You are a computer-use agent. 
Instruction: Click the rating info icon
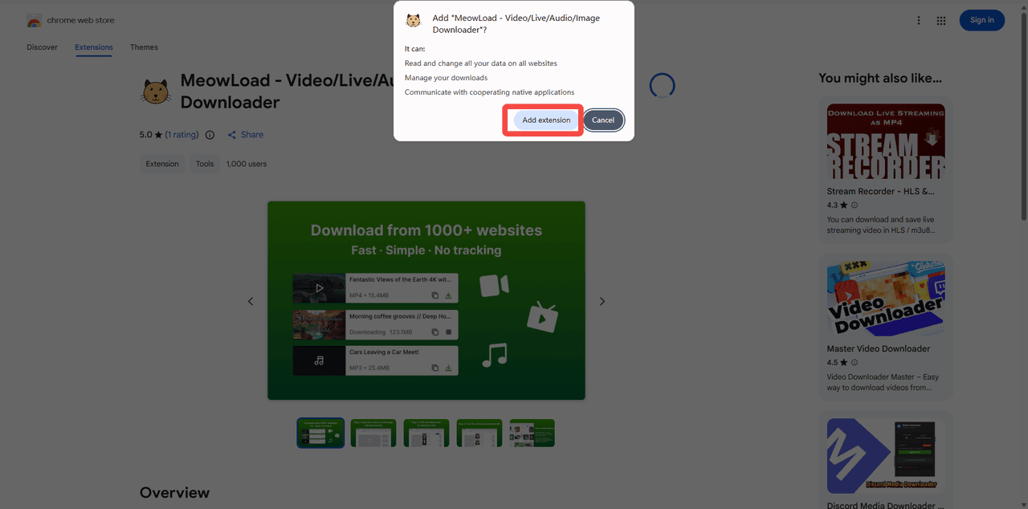coord(210,135)
